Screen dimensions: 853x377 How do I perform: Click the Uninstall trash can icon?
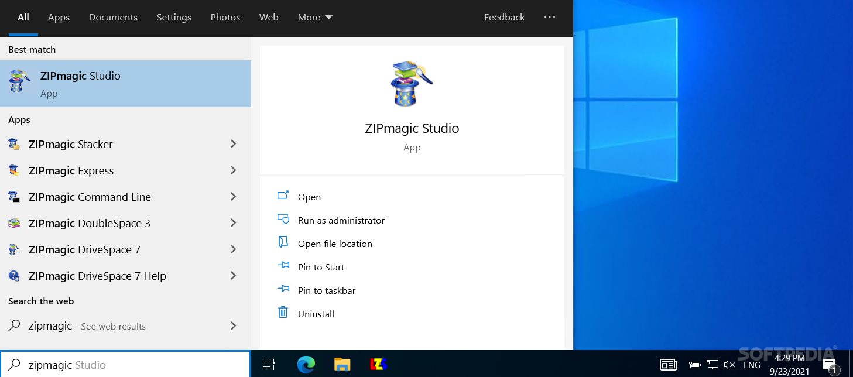point(283,313)
